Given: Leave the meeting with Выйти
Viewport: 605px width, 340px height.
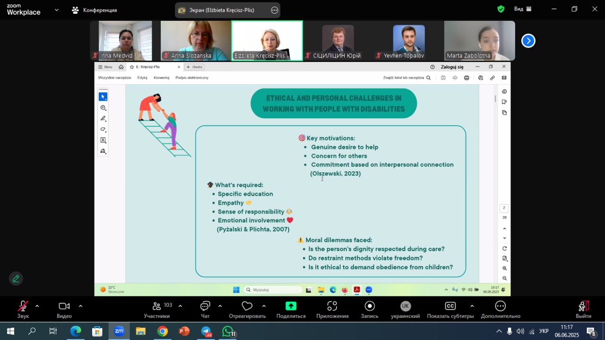Looking at the screenshot, I should click(584, 309).
